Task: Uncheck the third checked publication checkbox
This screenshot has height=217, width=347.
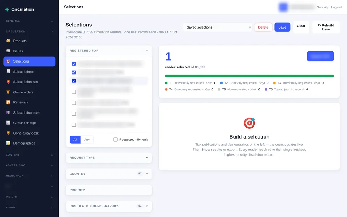Action: [74, 81]
